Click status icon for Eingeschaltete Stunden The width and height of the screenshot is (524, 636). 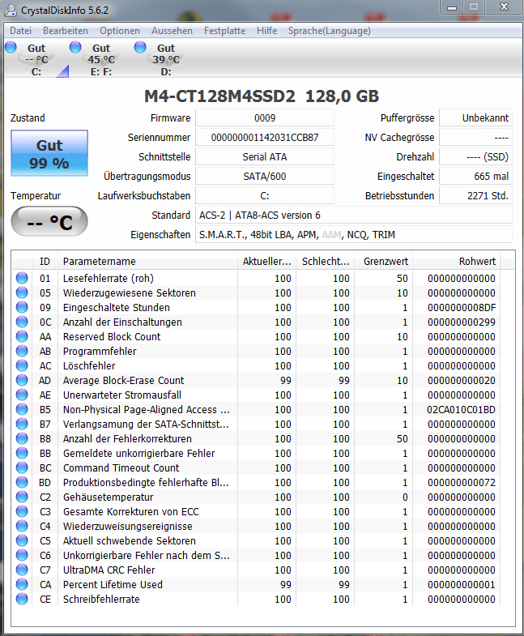point(22,307)
